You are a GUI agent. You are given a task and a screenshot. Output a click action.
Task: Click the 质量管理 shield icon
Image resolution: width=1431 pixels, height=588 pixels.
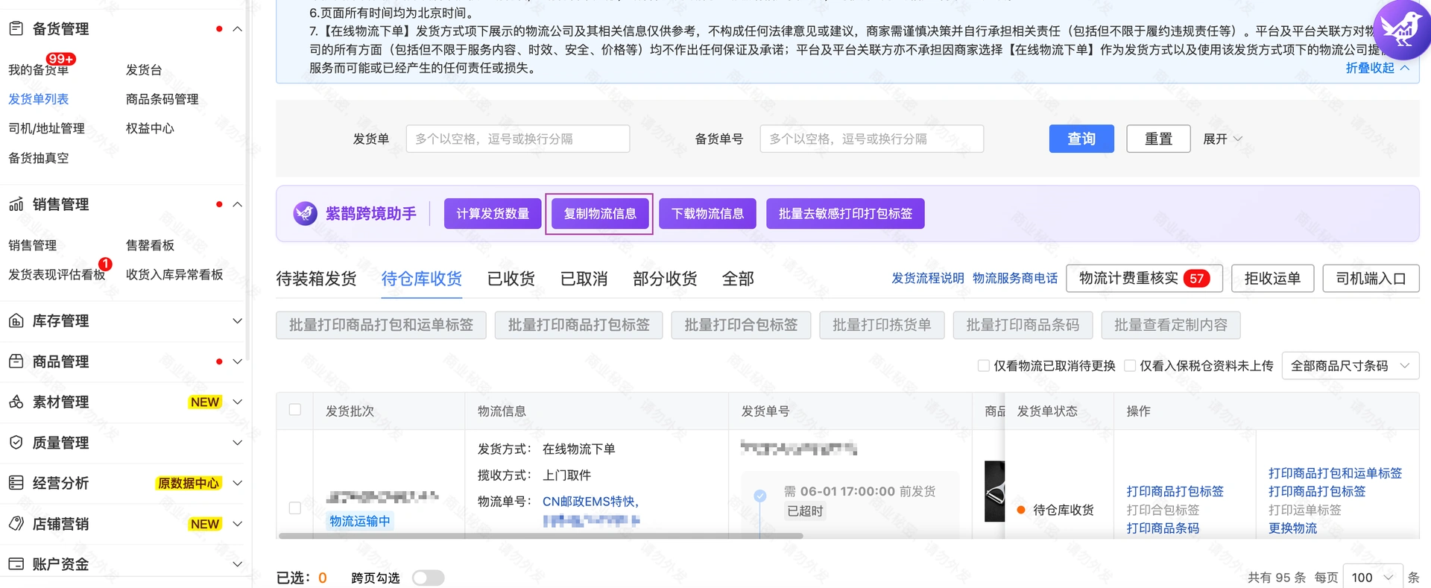tap(16, 443)
